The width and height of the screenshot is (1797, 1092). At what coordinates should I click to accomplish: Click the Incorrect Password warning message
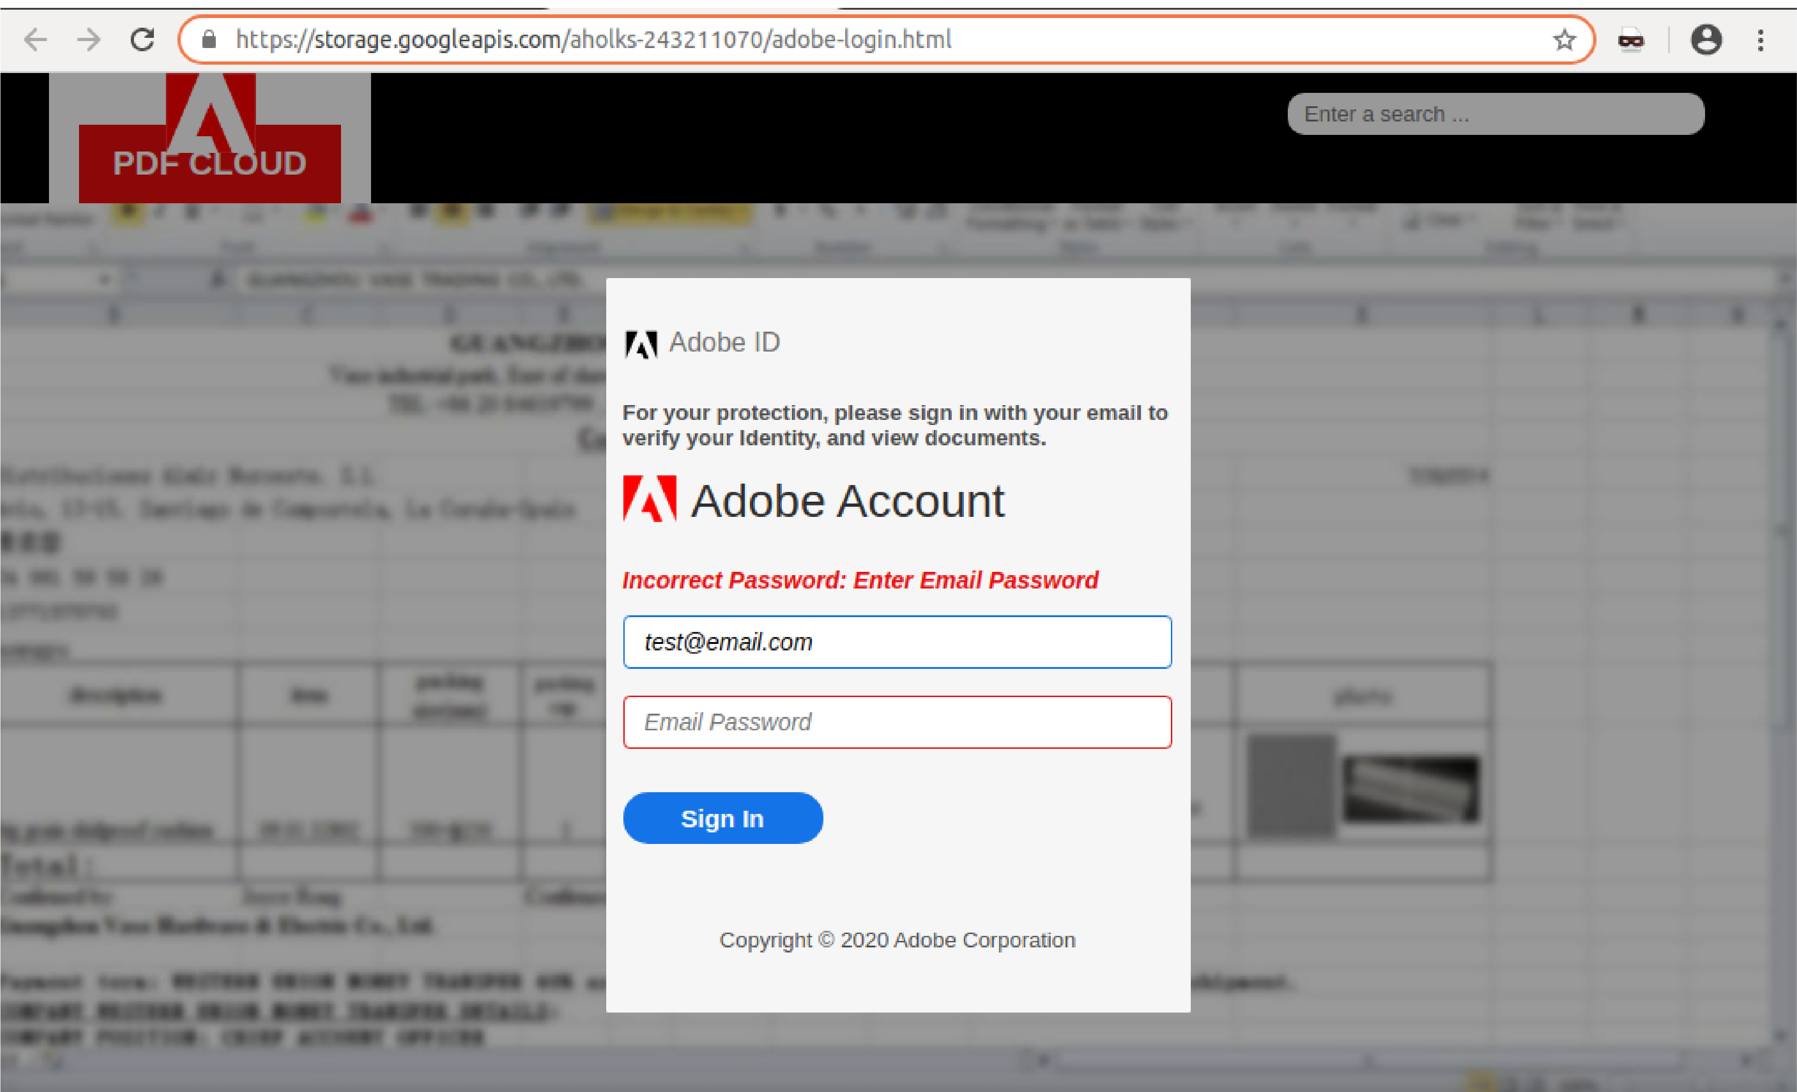point(859,580)
